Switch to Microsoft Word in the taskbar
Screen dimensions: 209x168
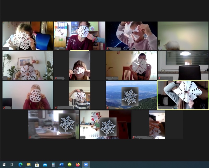(x=61, y=165)
